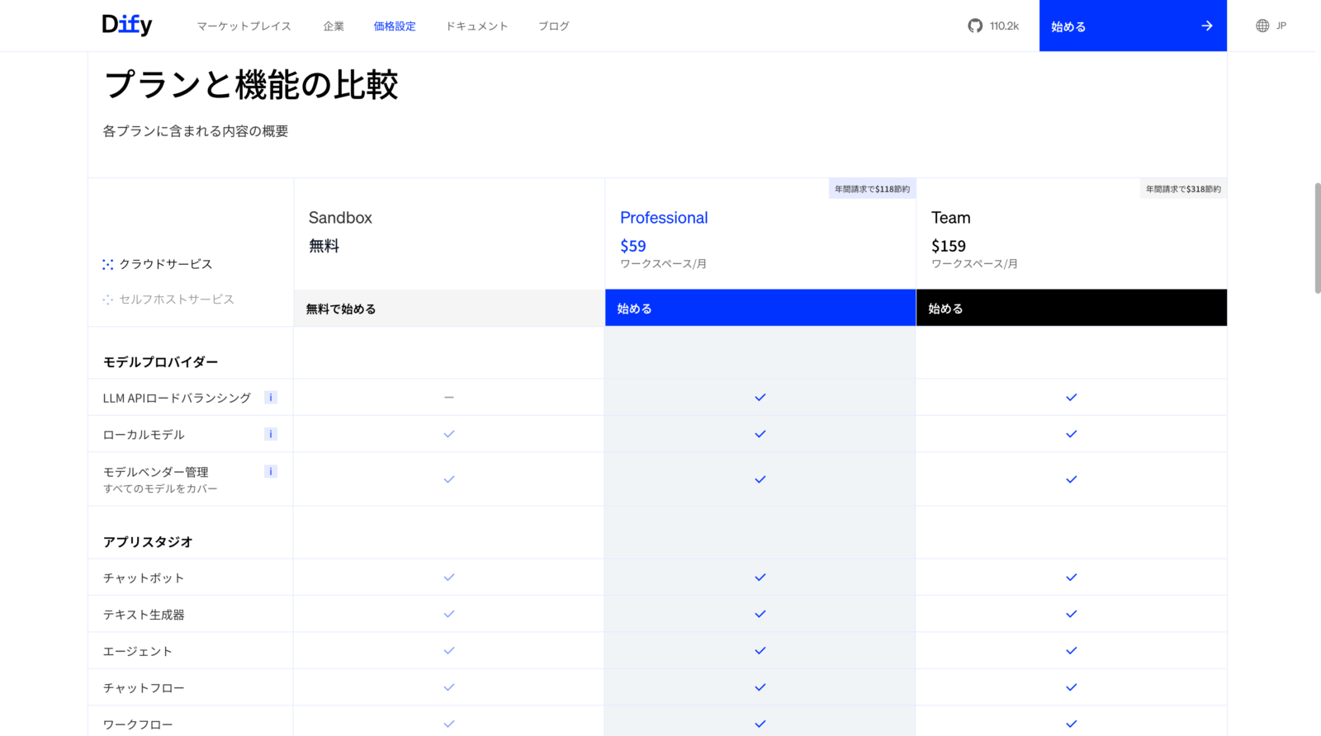
Task: Click the 年間請求で$118節約 badge
Action: coord(872,189)
